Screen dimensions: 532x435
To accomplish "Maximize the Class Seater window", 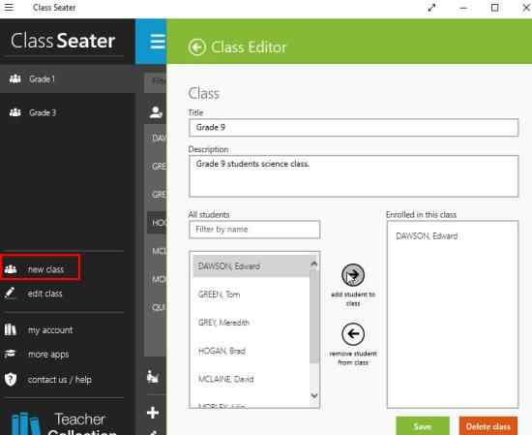I will click(495, 8).
